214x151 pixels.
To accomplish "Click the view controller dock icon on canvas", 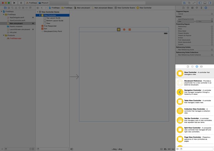I will pos(119,30).
